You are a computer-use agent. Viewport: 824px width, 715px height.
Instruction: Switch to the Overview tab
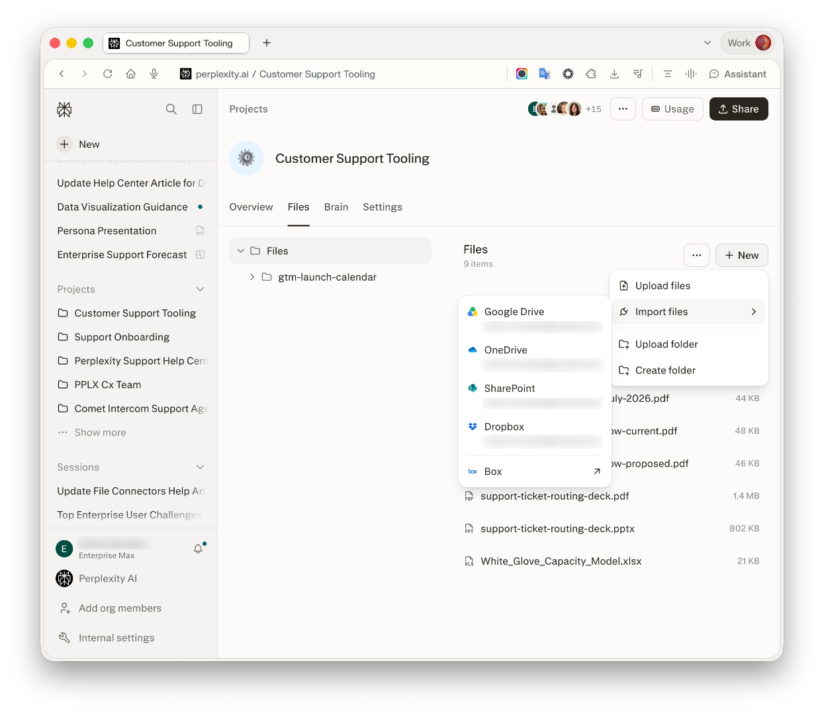tap(251, 207)
